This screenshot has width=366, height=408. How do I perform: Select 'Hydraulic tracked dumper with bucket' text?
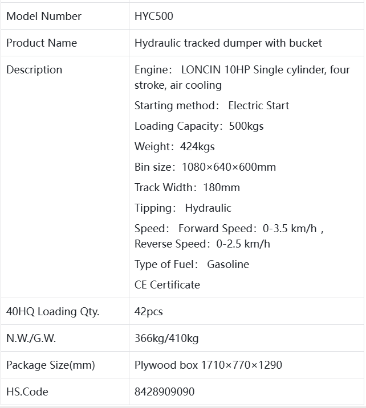coord(228,43)
